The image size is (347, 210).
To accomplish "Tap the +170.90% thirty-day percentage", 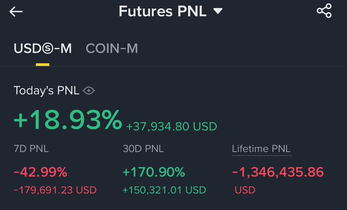I will [x=154, y=172].
